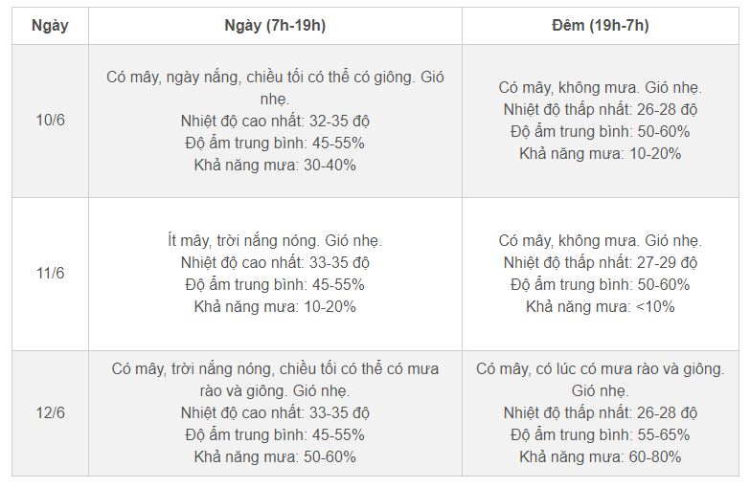Image resolution: width=750 pixels, height=488 pixels.
Task: Select the 12/6 date cell
Action: (x=50, y=412)
